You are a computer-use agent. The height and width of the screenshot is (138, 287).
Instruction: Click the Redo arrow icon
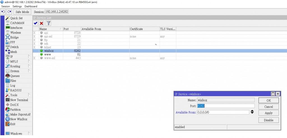point(9,12)
